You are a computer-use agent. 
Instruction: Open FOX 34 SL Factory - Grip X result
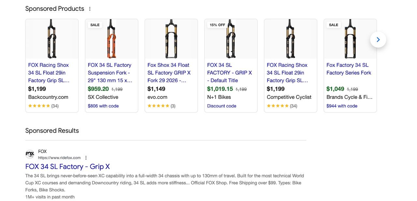(x=67, y=167)
